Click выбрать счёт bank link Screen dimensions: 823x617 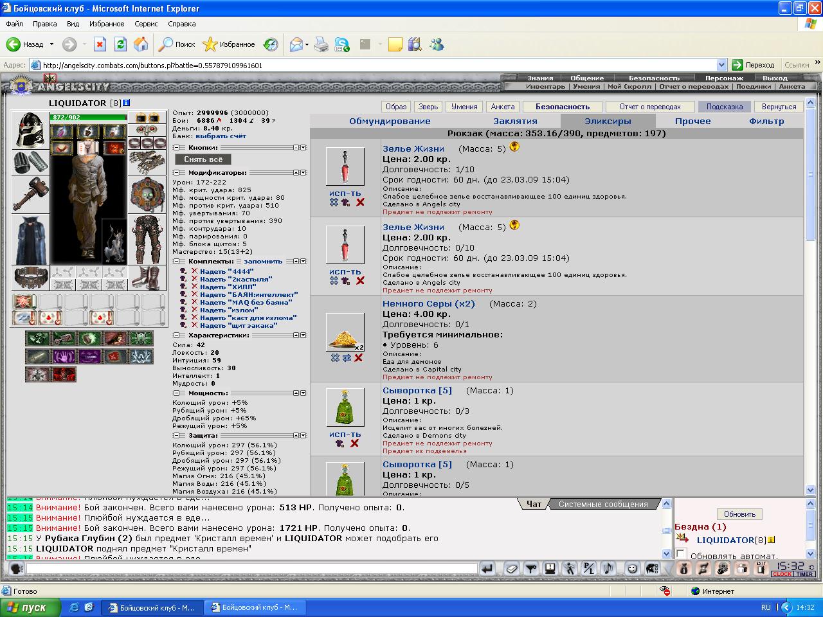pyautogui.click(x=221, y=136)
